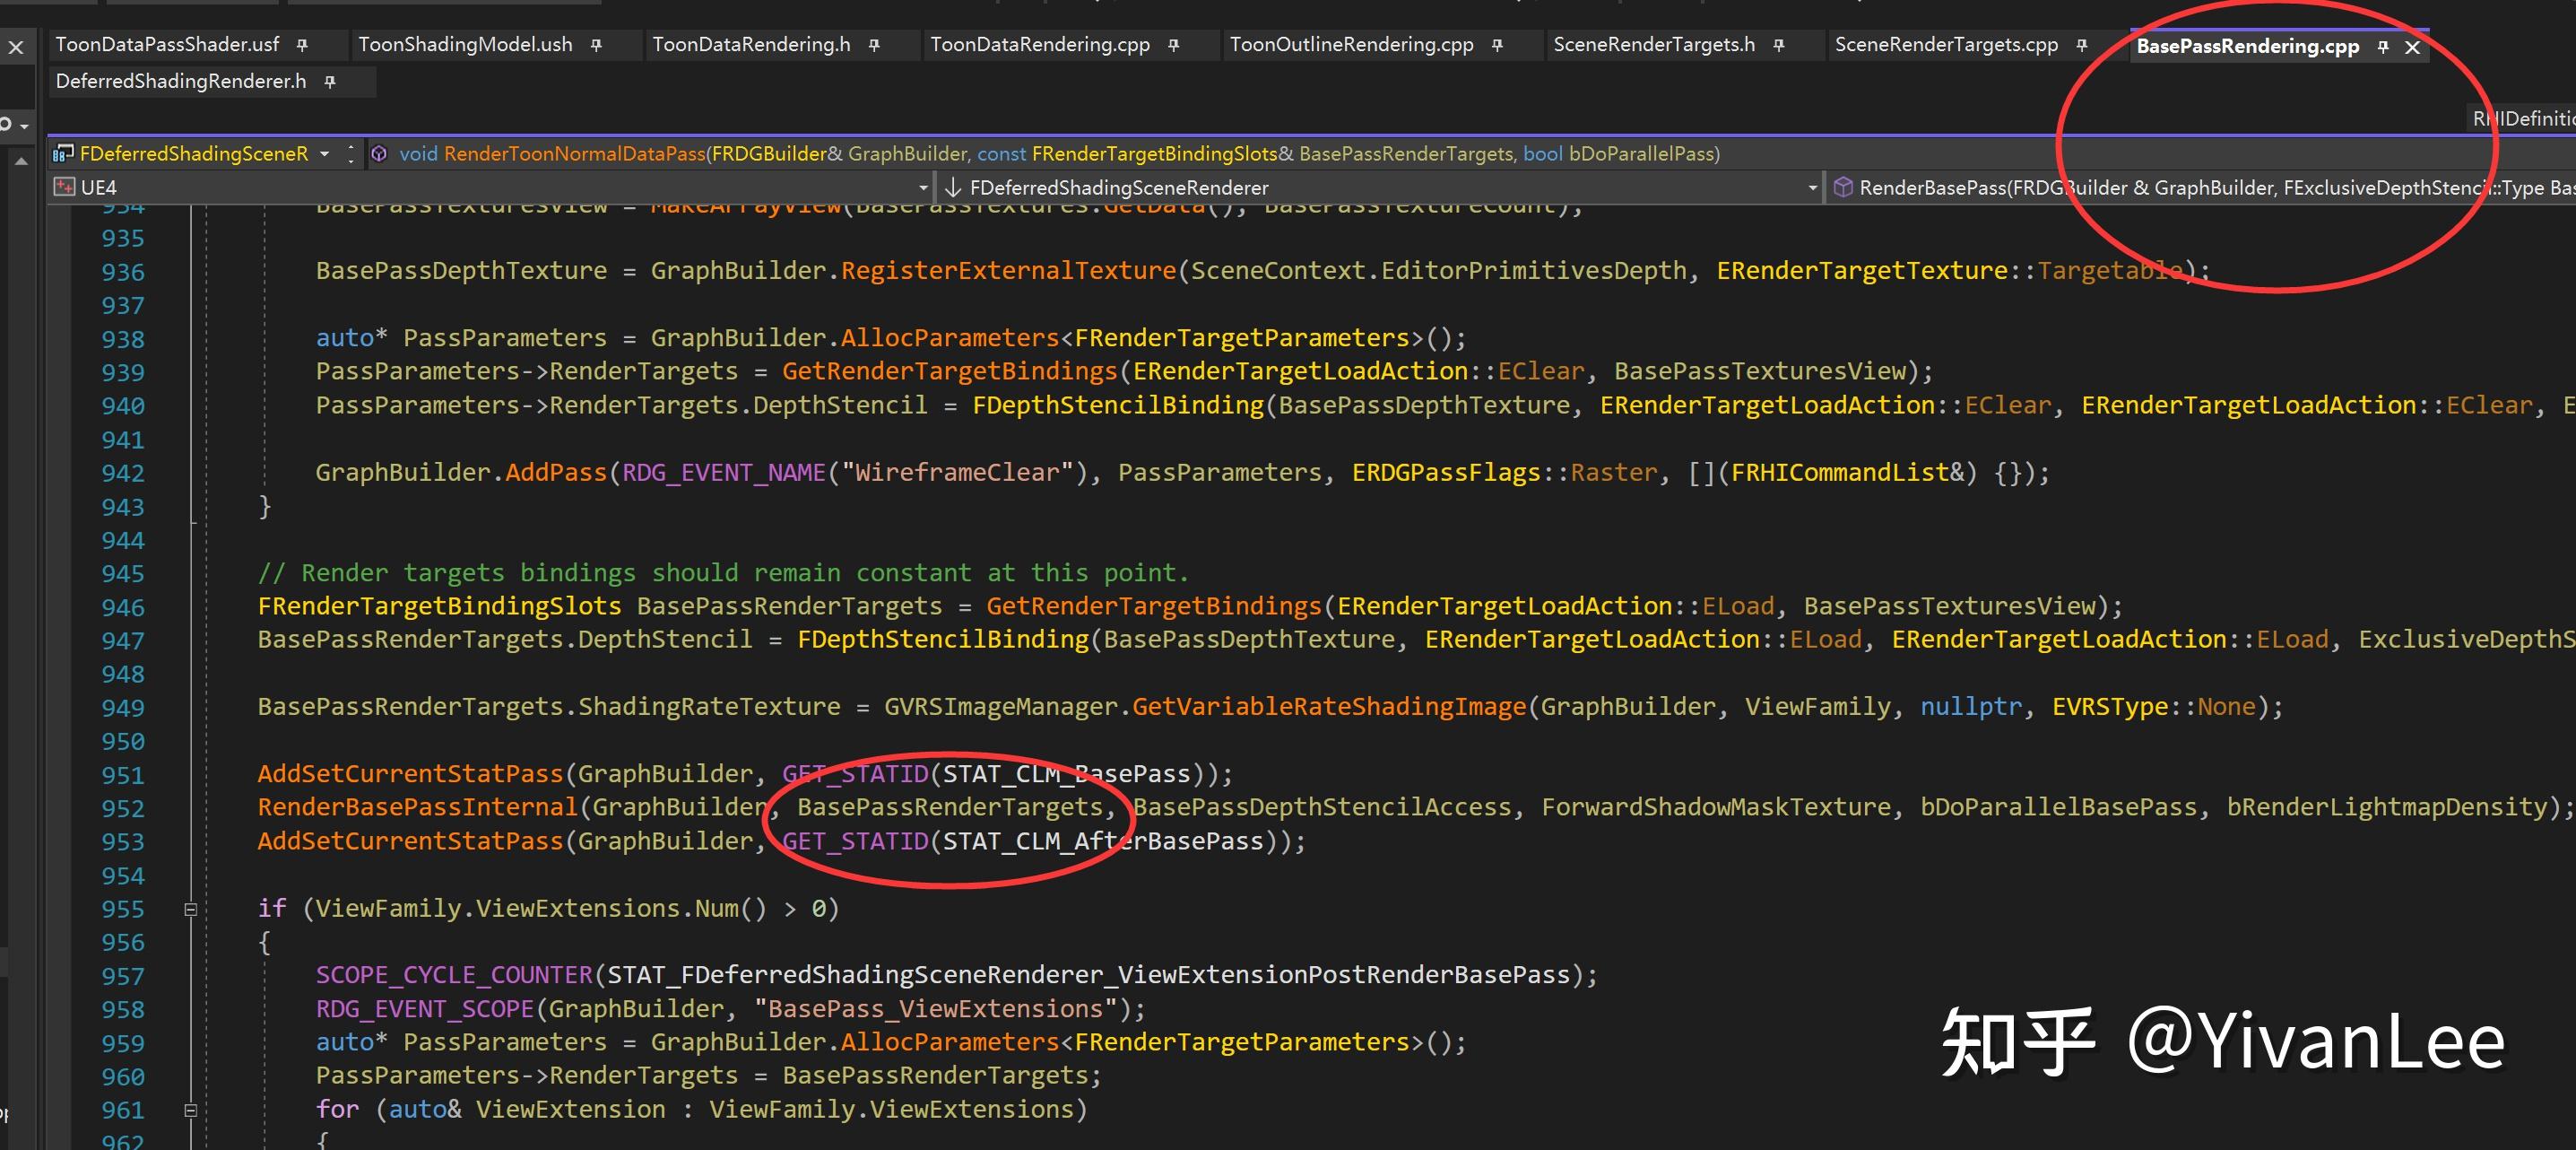Close the BasePassRendering.cpp tab
2576x1150 pixels.
tap(2412, 47)
